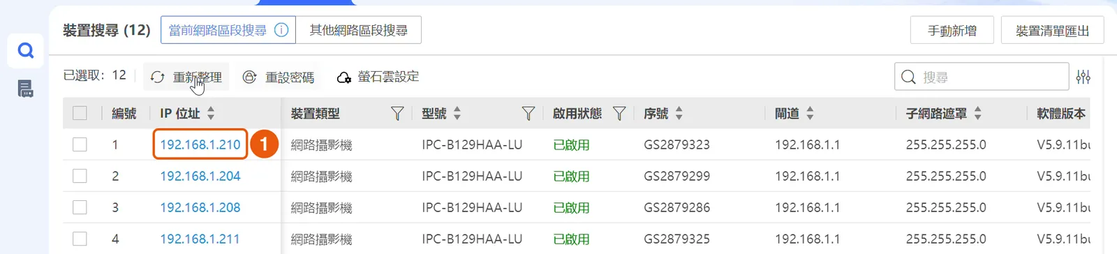The height and width of the screenshot is (254, 1117).
Task: Click the 重新整理 button
Action: click(186, 77)
